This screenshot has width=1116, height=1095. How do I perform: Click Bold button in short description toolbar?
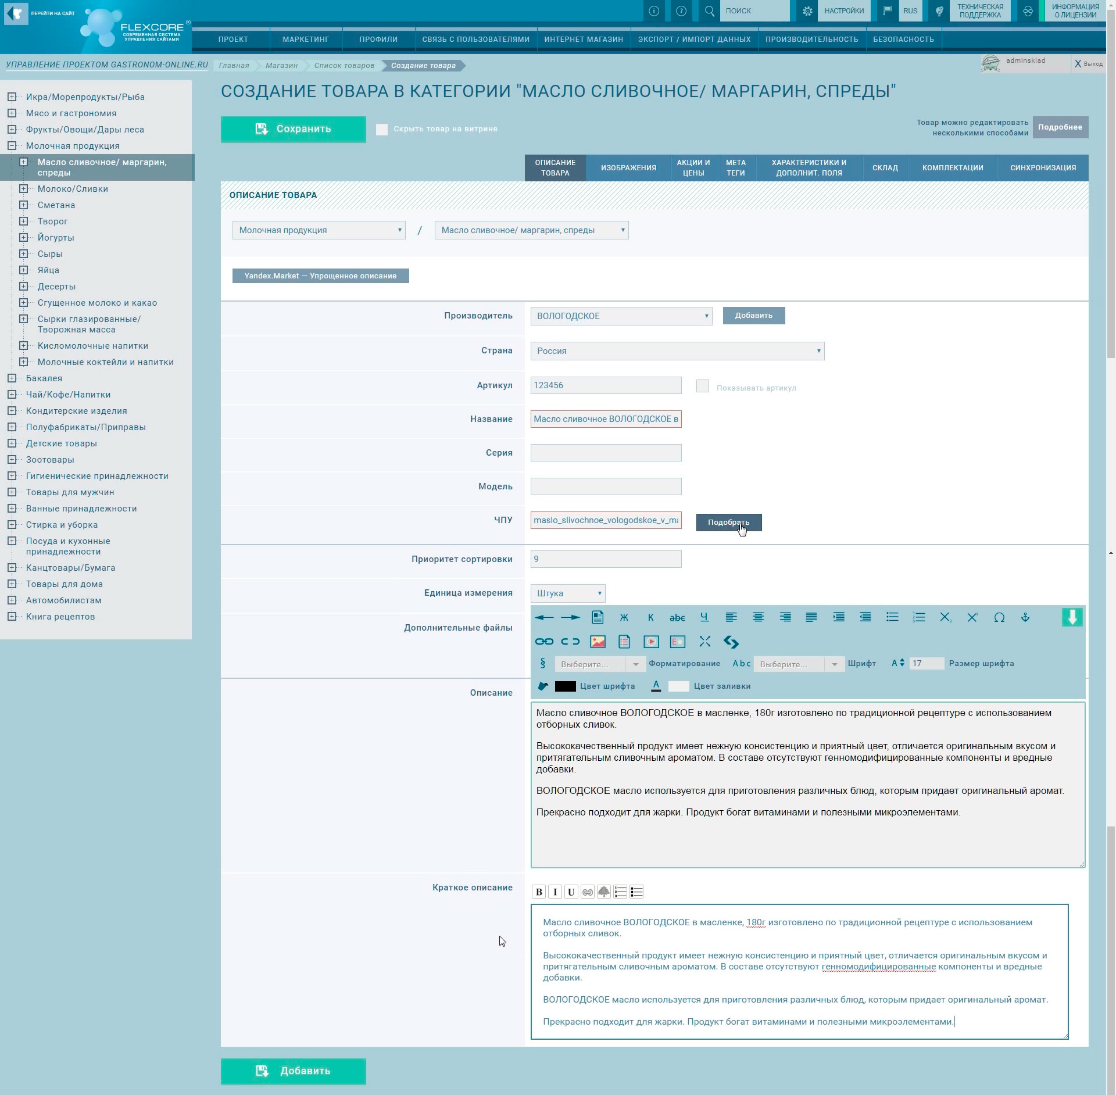(539, 892)
